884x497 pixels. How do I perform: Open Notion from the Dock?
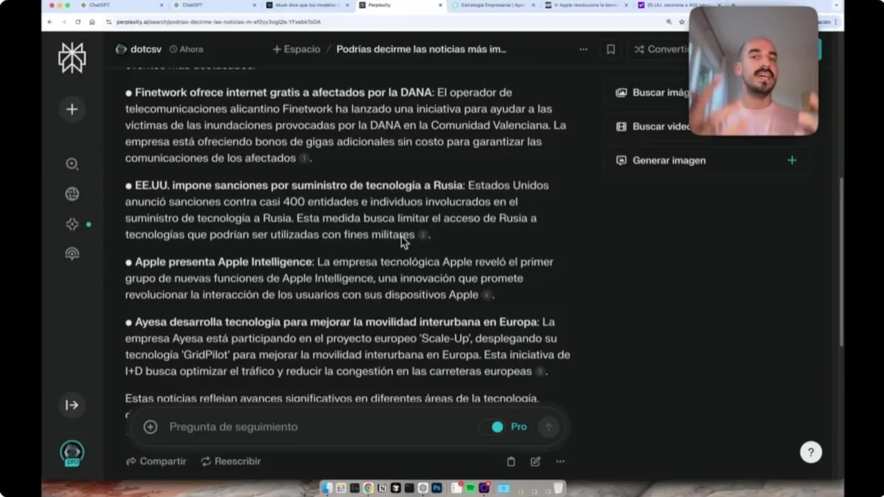[x=382, y=488]
